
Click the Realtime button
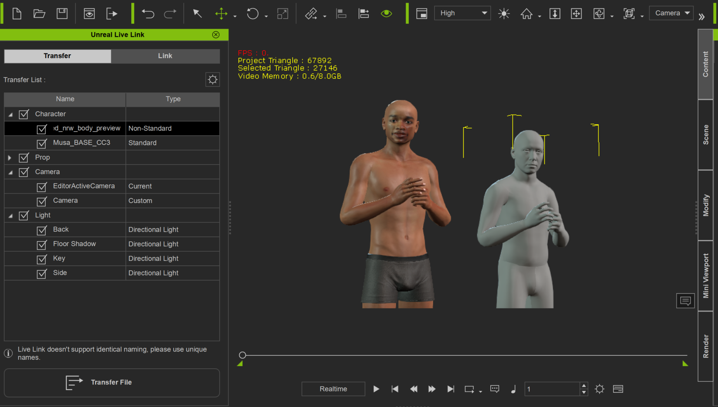(333, 389)
